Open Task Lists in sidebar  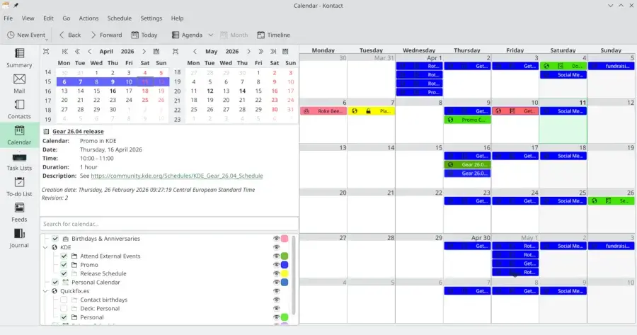click(x=19, y=161)
